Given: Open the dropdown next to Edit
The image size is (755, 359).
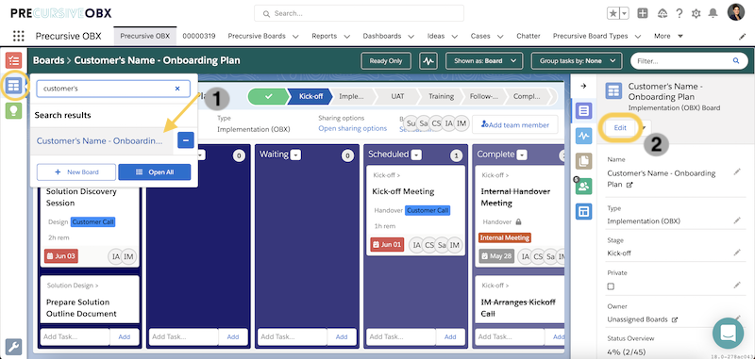Looking at the screenshot, I should (645, 128).
